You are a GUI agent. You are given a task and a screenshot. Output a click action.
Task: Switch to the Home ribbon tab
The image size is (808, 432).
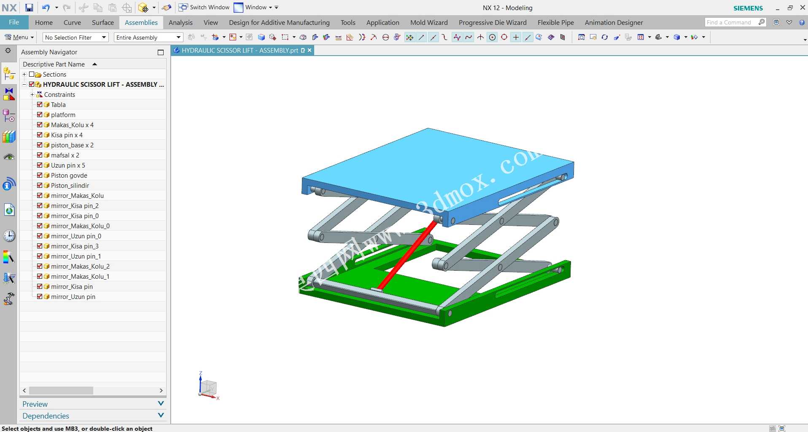coord(44,22)
